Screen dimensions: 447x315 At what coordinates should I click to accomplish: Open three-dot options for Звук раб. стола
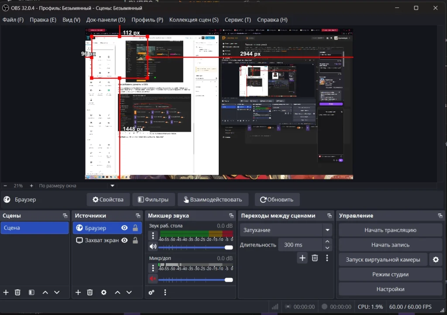[x=153, y=236]
